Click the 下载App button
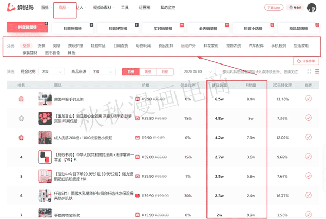The image size is (326, 219). coord(273,8)
